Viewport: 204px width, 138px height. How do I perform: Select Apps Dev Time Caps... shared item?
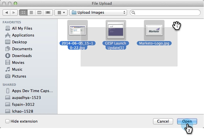click(32, 91)
